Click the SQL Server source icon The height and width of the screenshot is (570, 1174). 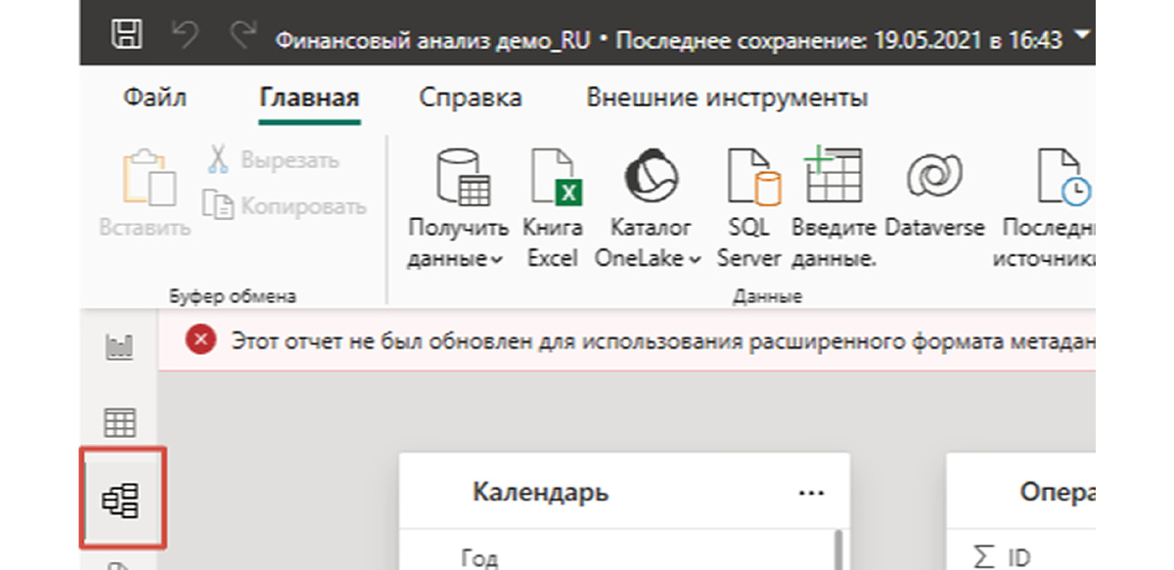point(749,208)
